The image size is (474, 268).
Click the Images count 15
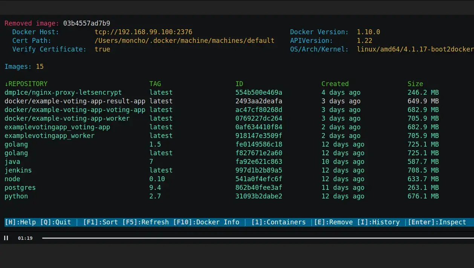[x=40, y=67]
